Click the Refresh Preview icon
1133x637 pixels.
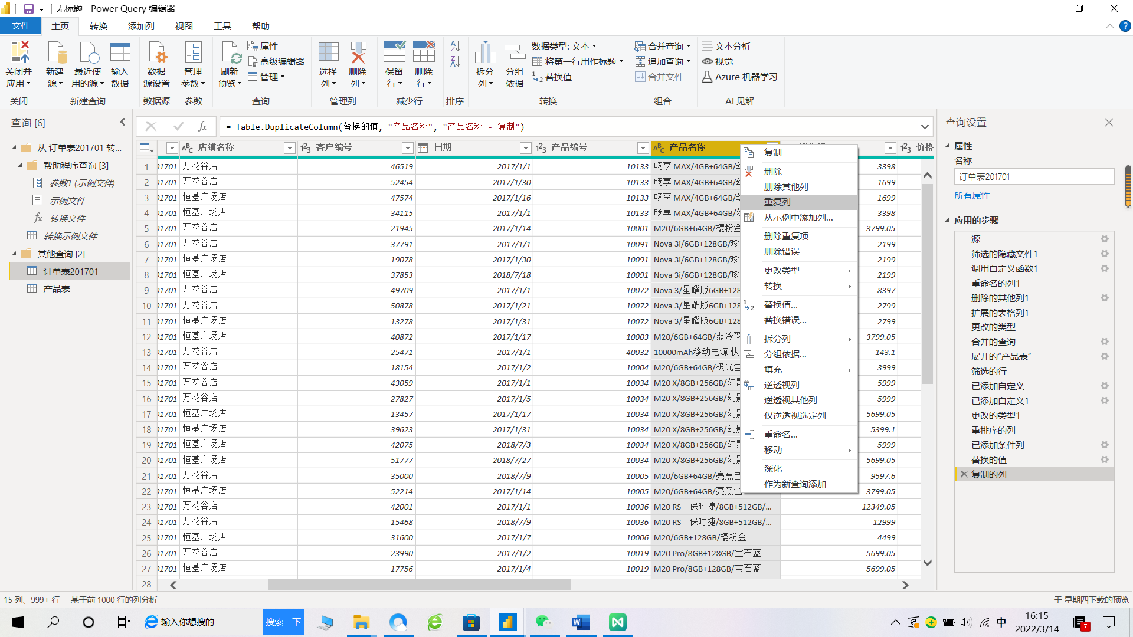[230, 53]
